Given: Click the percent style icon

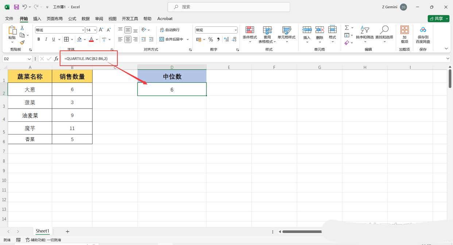Looking at the screenshot, I should coord(210,39).
